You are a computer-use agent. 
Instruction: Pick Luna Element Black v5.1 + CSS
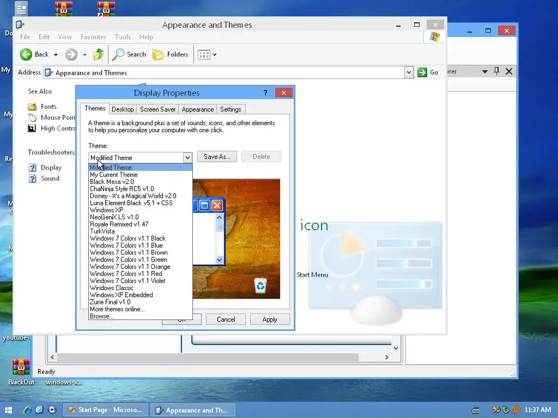click(x=140, y=203)
